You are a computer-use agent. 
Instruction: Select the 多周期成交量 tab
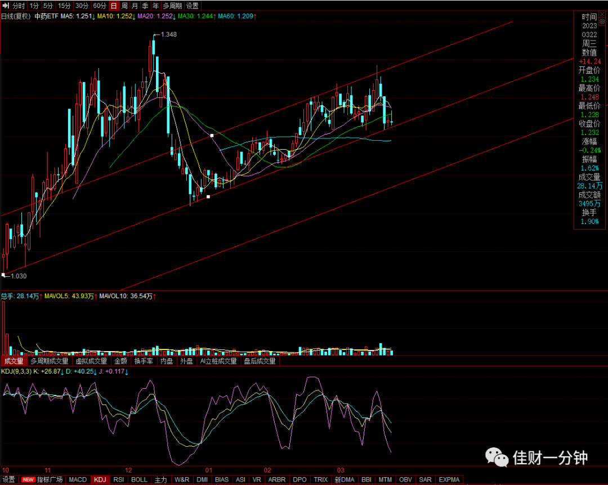(x=49, y=361)
